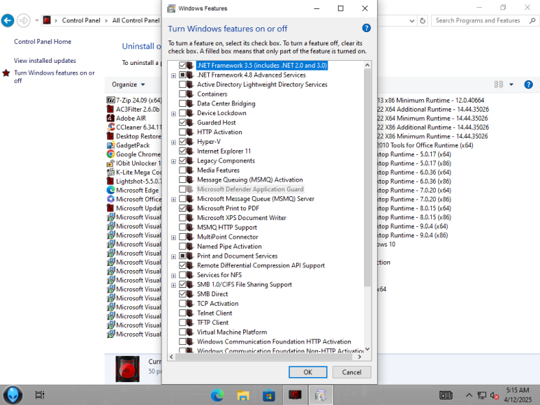This screenshot has height=405, width=540.
Task: Select the CCleaner program icon
Action: point(110,127)
